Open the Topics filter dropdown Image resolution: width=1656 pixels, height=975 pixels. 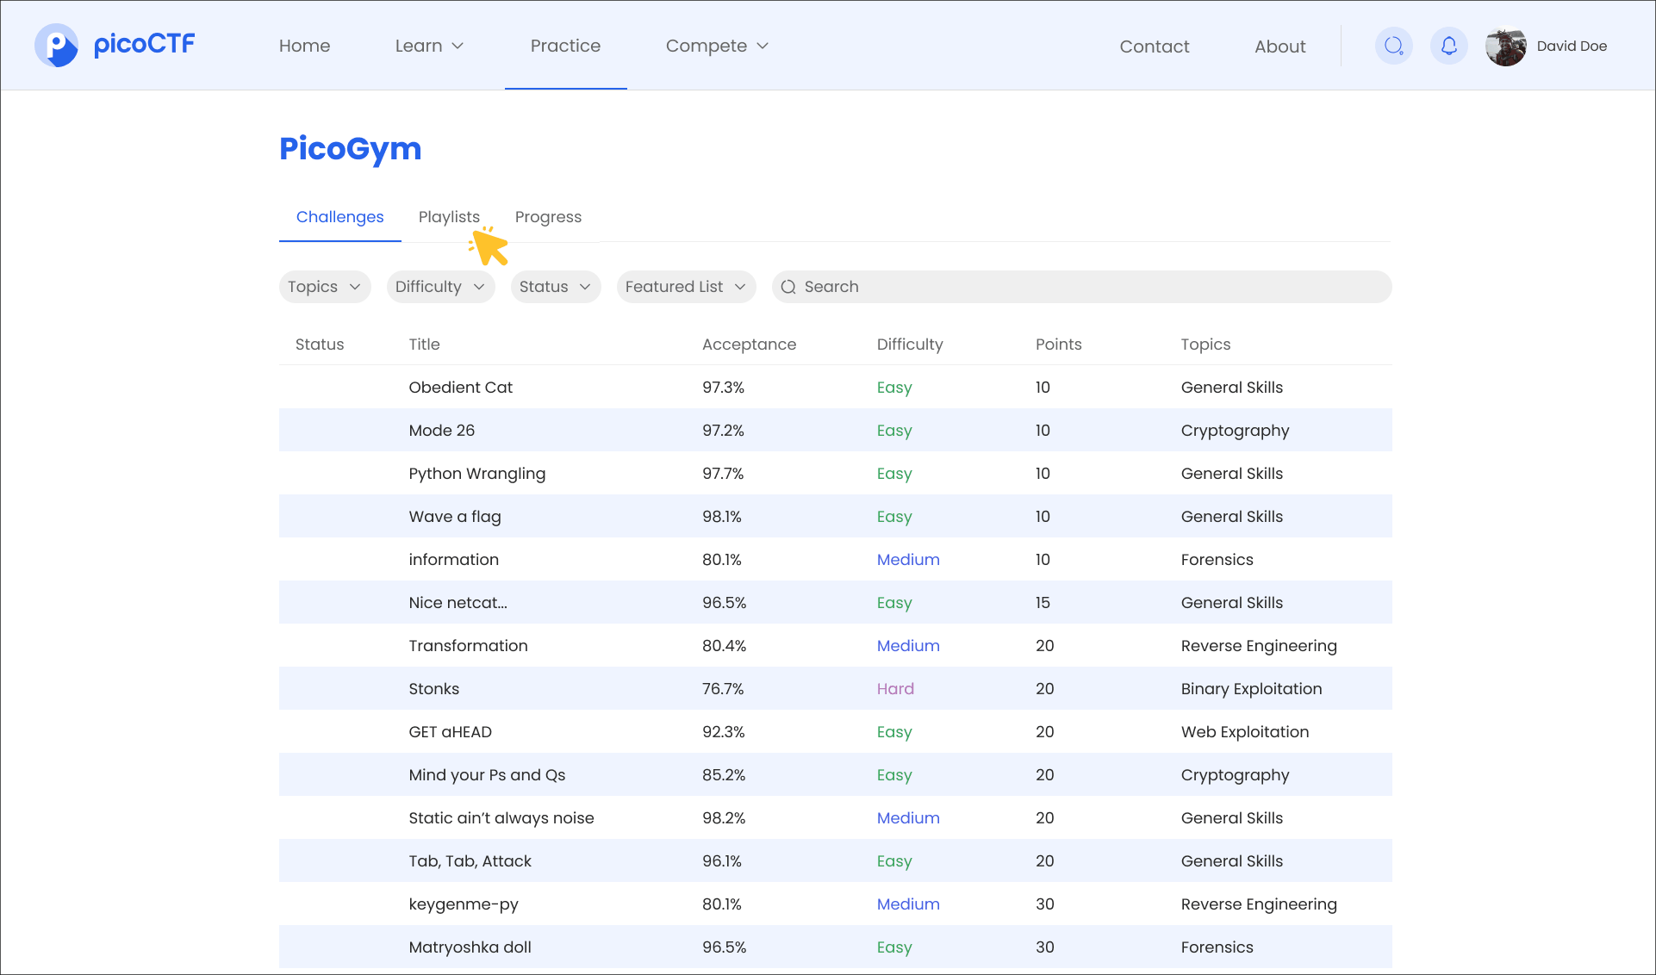coord(325,287)
